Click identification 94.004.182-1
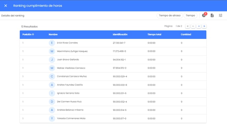The width and height of the screenshot is (227, 135). (119, 60)
